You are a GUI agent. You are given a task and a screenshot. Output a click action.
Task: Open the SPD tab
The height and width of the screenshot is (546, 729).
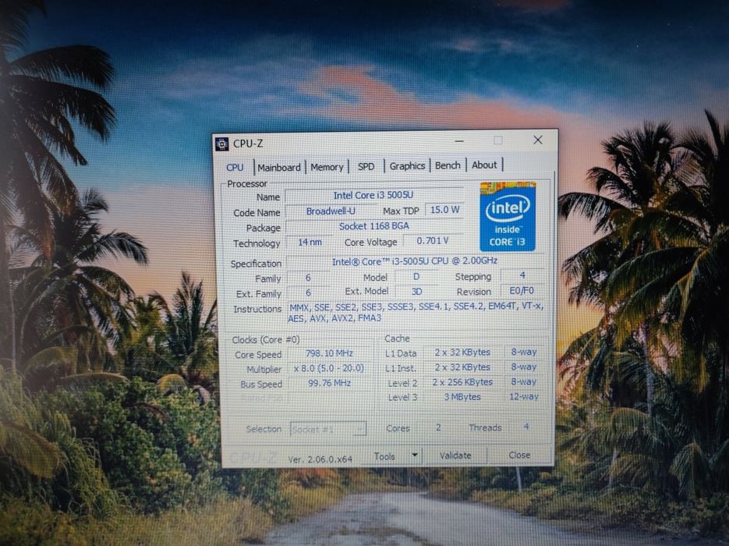[366, 166]
